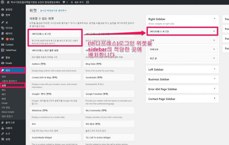Click 실시간 미리보기로 관리하기 button

[x=53, y=11]
